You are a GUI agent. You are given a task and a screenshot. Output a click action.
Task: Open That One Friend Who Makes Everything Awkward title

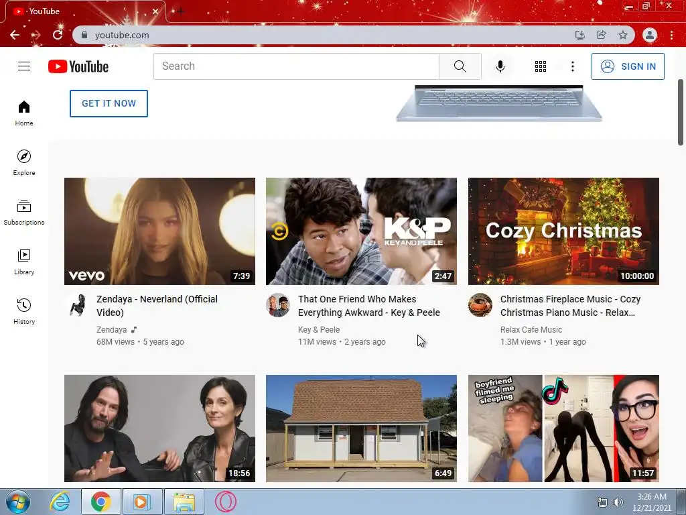point(369,306)
